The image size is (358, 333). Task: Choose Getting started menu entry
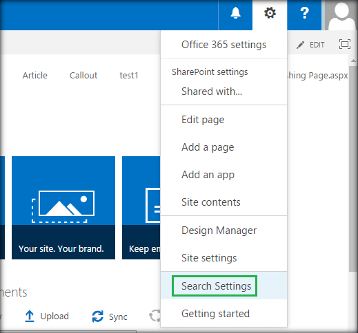(223, 314)
